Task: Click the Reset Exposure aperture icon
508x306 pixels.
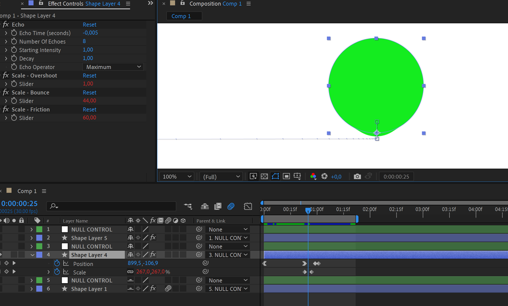Action: (324, 177)
